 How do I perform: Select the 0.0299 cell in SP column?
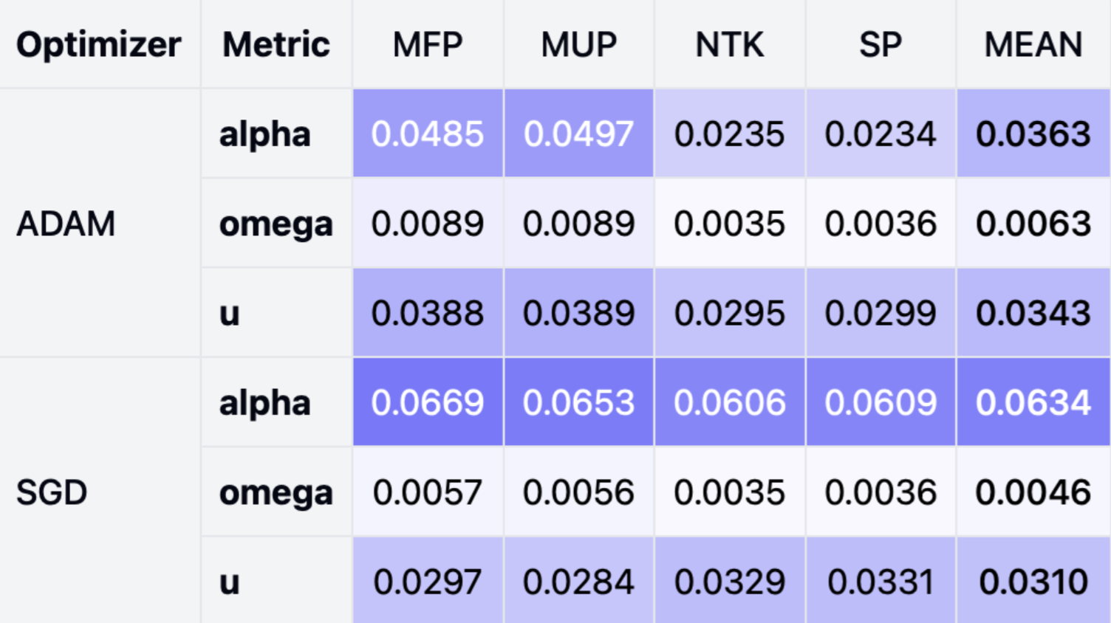[x=880, y=313]
